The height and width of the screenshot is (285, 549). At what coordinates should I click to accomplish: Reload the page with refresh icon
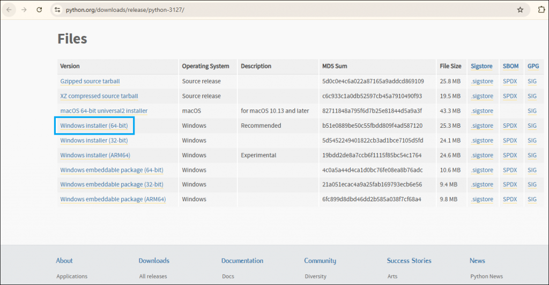[x=40, y=10]
